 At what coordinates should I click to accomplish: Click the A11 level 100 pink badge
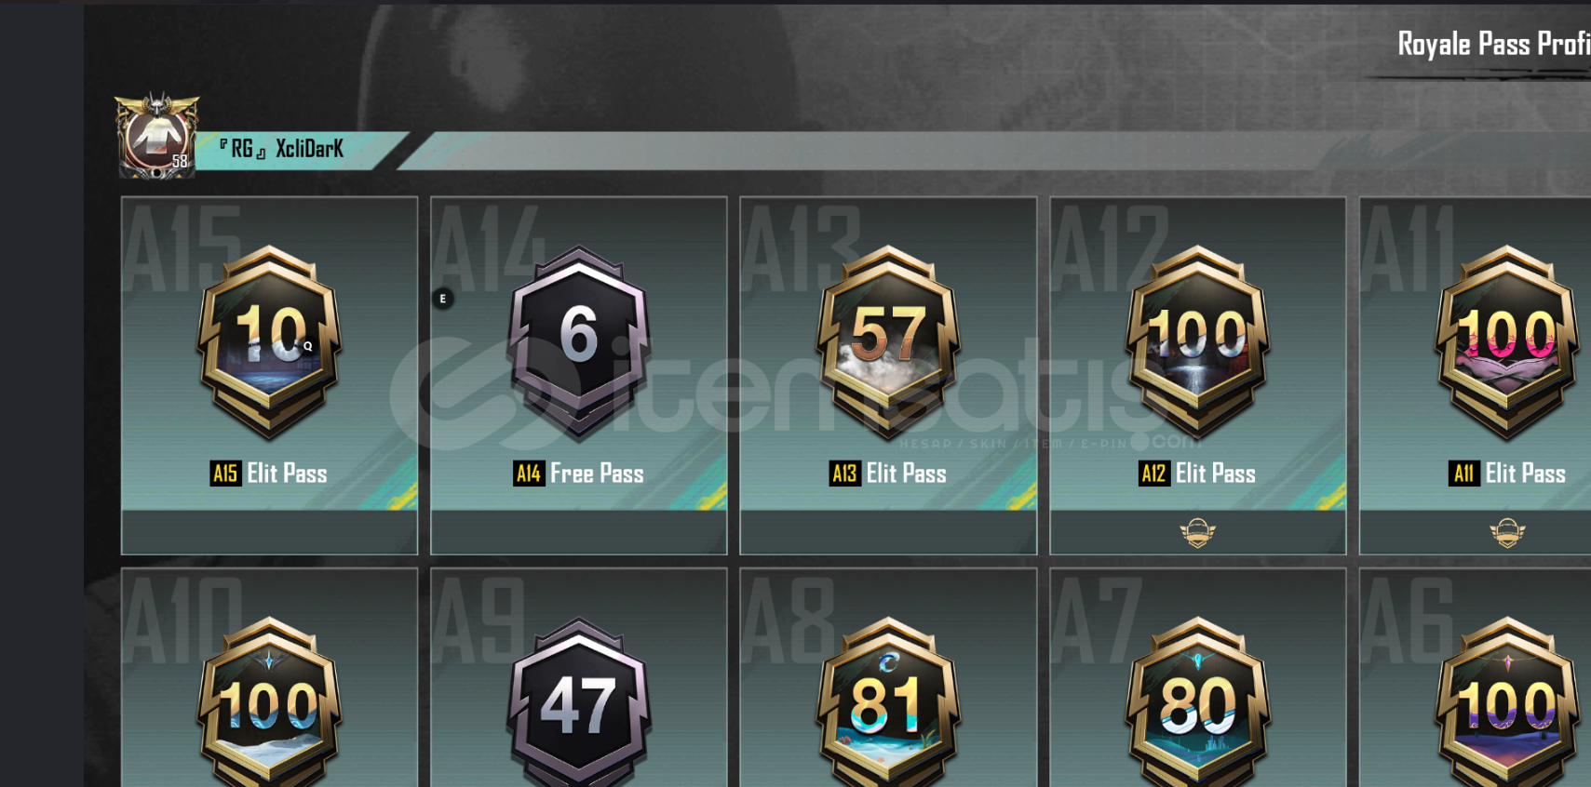[x=1507, y=341]
